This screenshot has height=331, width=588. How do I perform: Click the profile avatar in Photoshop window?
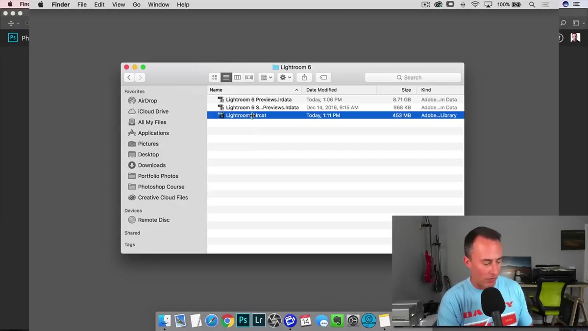(575, 38)
